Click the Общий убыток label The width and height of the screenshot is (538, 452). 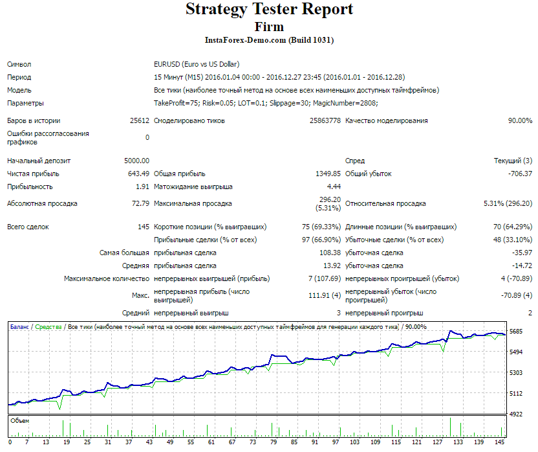pos(368,174)
